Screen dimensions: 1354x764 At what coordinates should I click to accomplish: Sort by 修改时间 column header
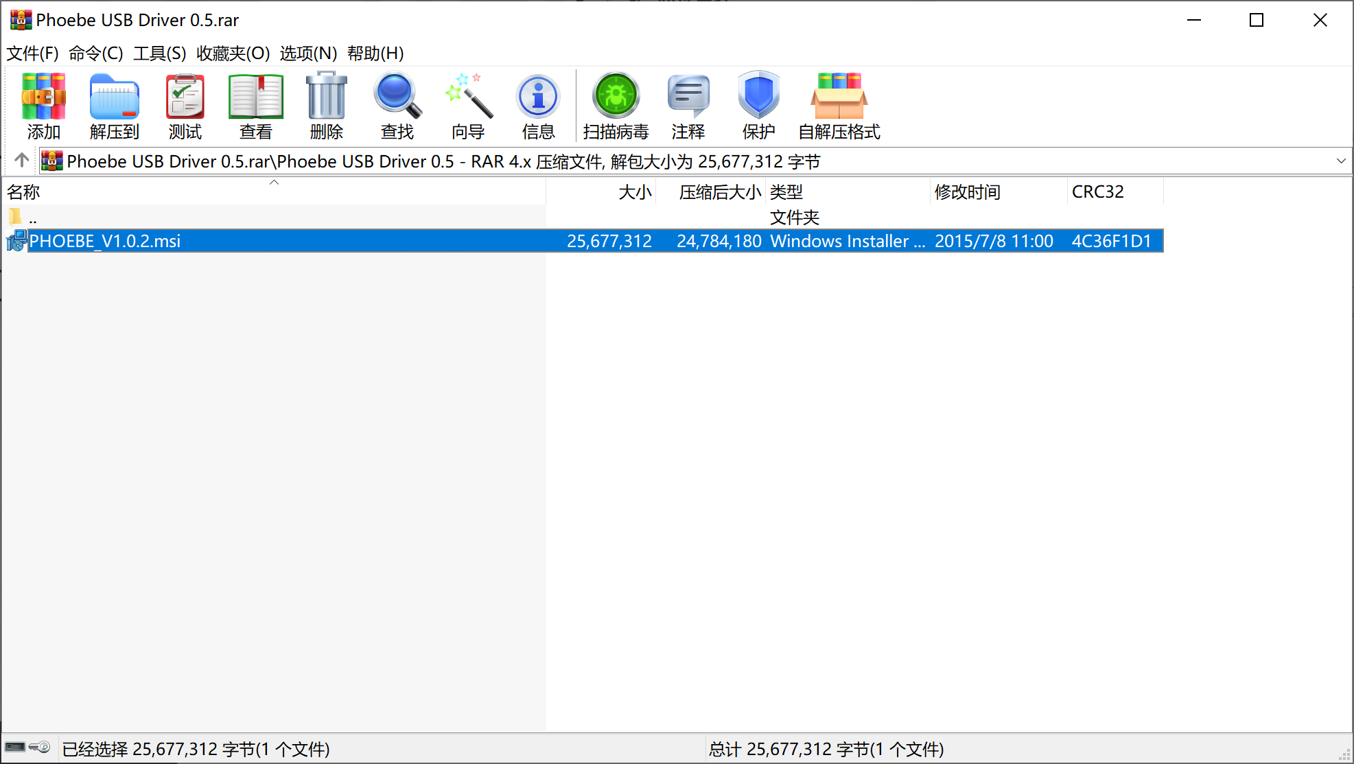point(999,192)
